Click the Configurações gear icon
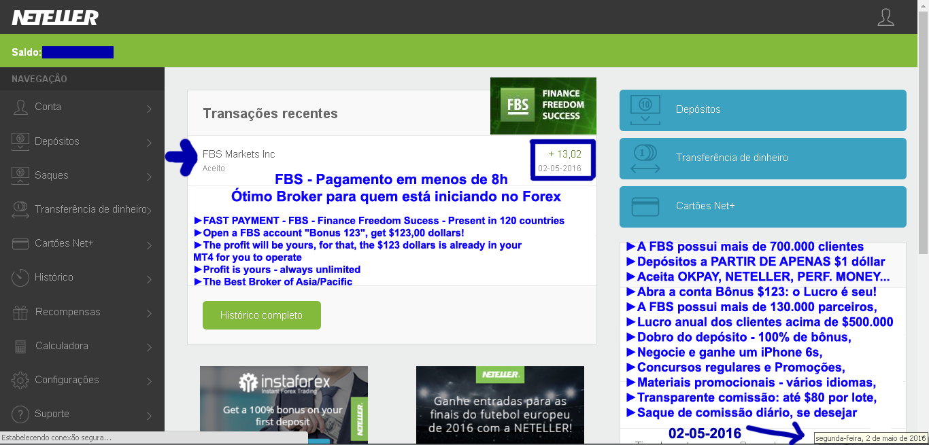Screen dimensions: 929x445 (21, 380)
